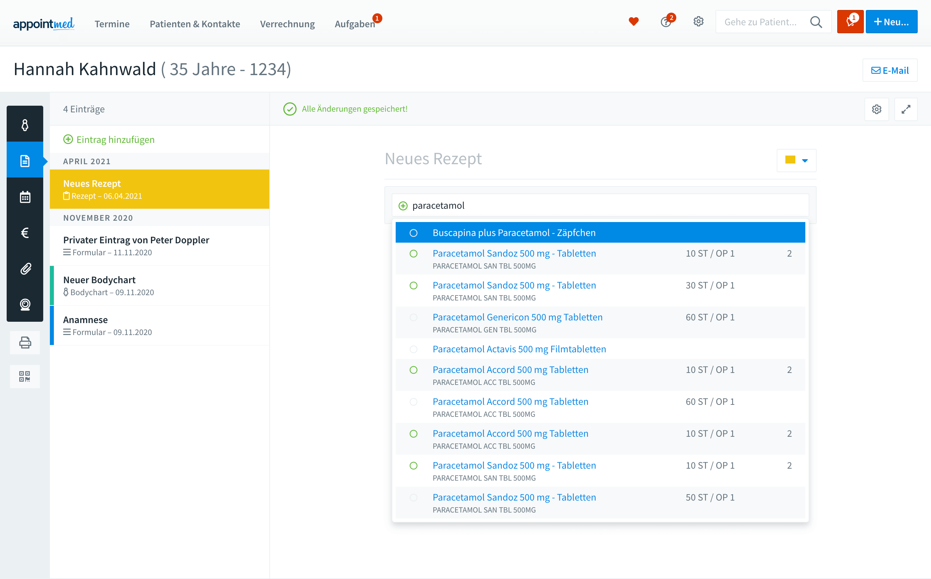Go to the Termine menu
931x579 pixels.
tap(112, 24)
